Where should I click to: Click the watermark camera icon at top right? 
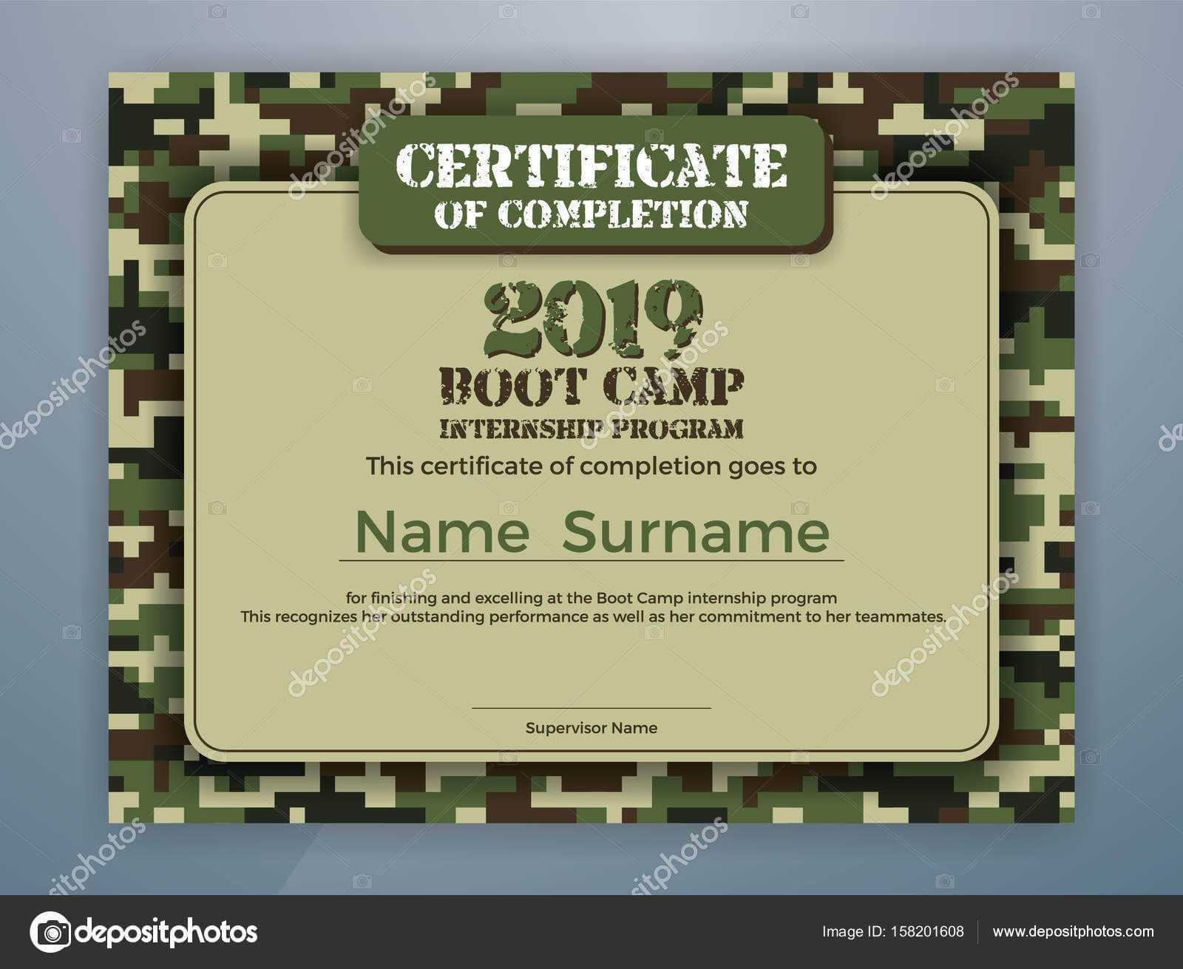(x=1091, y=13)
